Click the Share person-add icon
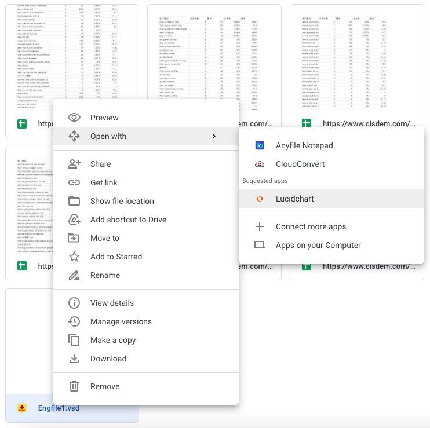 (x=74, y=164)
